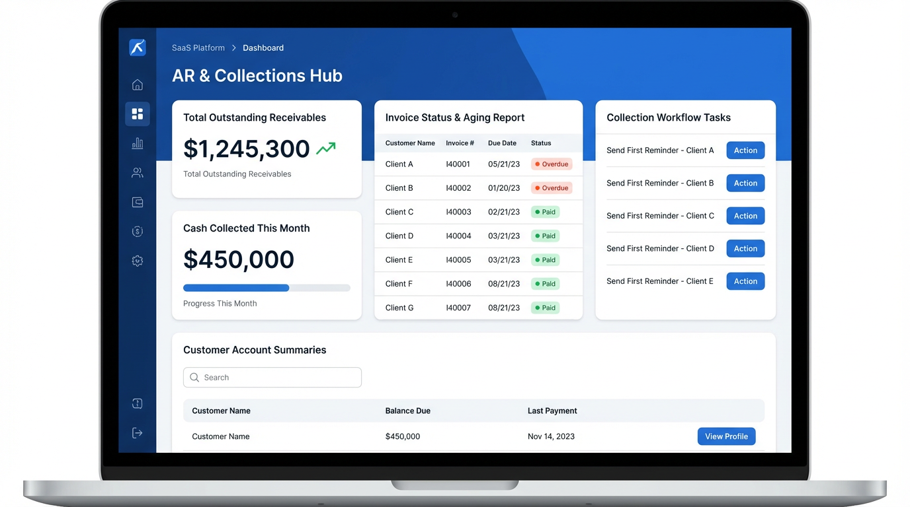Select the Dashboard grid icon
Screen dimensions: 910x507
point(138,114)
